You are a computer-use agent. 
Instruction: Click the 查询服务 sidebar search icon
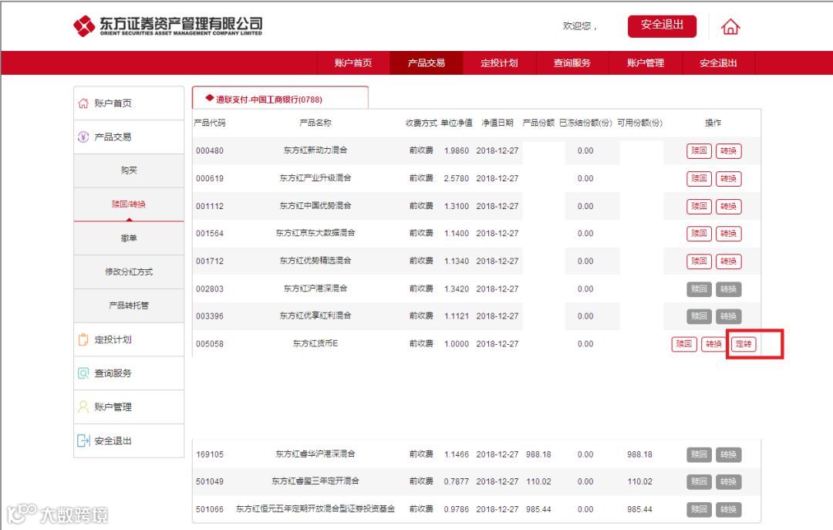coord(83,373)
